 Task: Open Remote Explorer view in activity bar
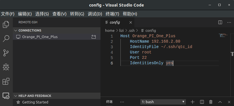6,95
